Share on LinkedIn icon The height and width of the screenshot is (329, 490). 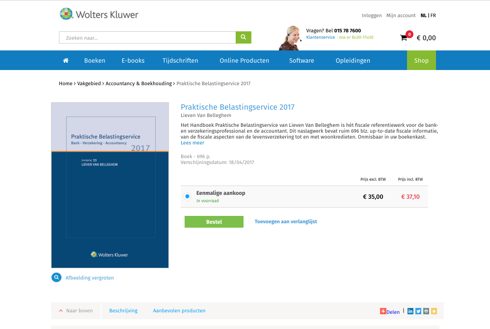(410, 311)
